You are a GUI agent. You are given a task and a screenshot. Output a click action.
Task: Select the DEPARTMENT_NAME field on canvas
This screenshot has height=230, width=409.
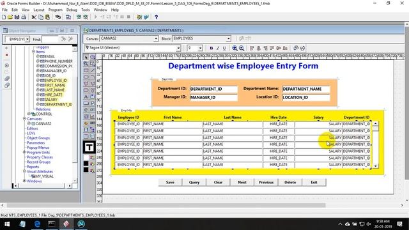point(306,89)
